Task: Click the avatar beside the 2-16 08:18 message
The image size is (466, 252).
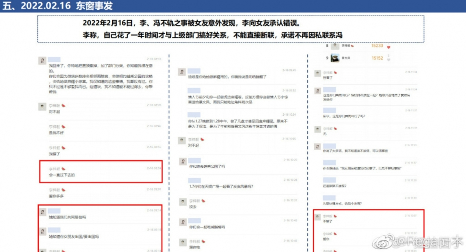Action: click(x=42, y=60)
